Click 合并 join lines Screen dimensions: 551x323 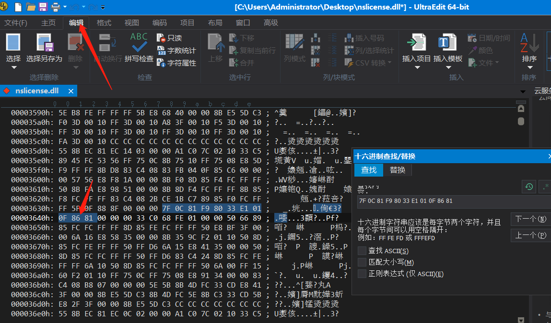[x=241, y=63]
